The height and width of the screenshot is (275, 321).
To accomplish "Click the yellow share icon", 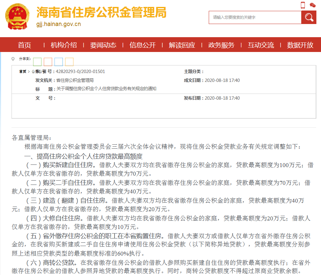I will 69,62.
